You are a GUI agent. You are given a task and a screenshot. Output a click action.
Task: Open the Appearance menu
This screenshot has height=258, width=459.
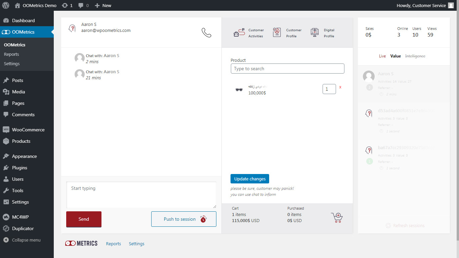tap(27, 156)
